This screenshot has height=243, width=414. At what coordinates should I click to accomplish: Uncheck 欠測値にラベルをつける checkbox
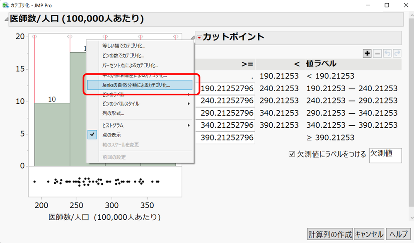(292, 154)
